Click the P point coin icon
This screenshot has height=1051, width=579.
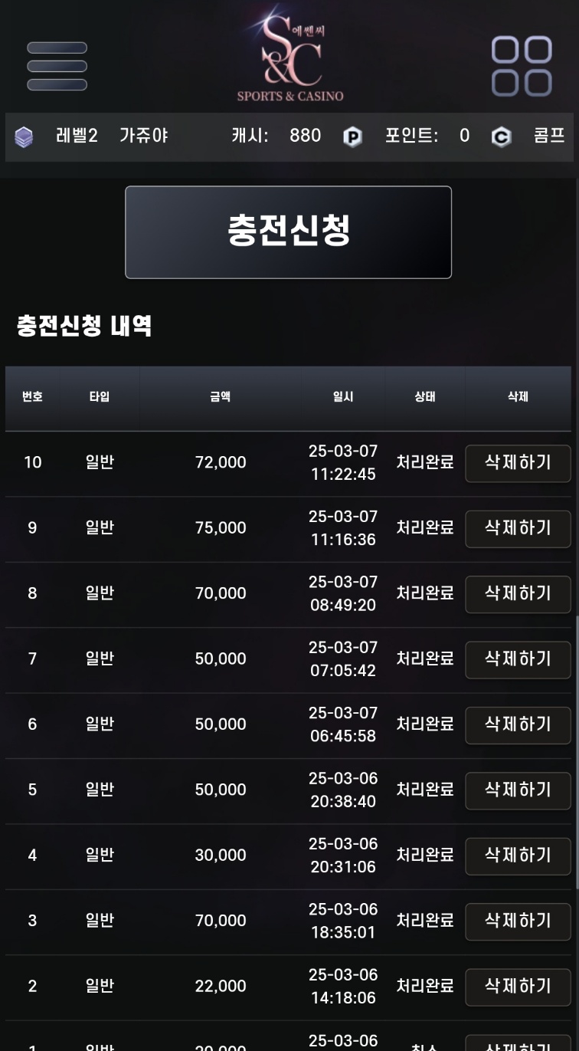(352, 137)
